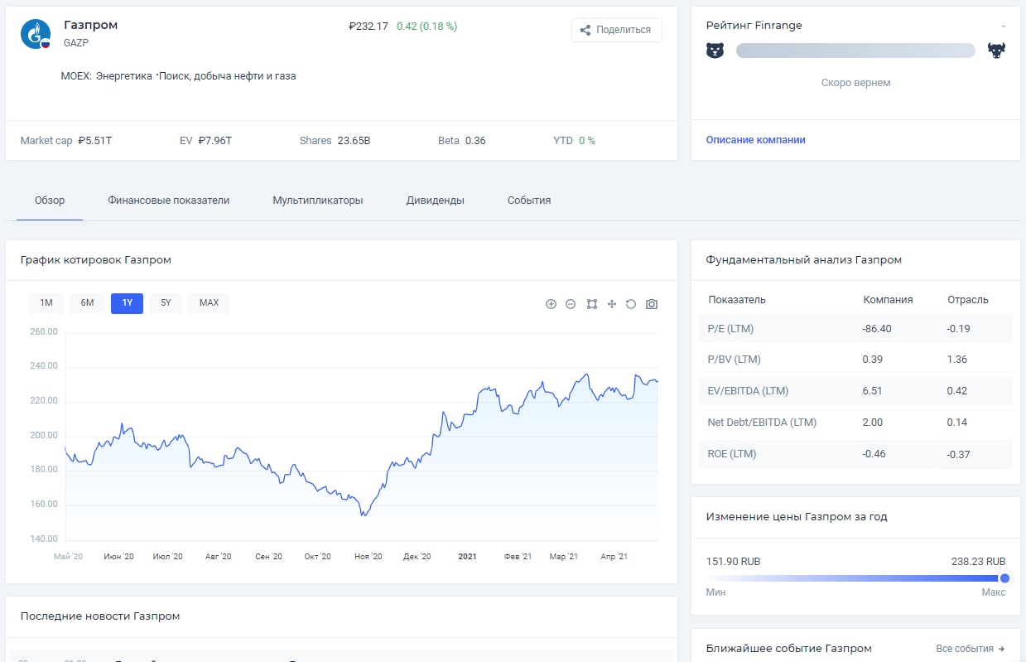Image resolution: width=1026 pixels, height=662 pixels.
Task: Open the Все события link
Action: tap(971, 649)
